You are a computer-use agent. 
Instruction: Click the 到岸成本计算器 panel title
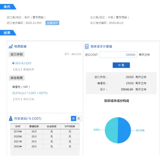click(x=101, y=46)
